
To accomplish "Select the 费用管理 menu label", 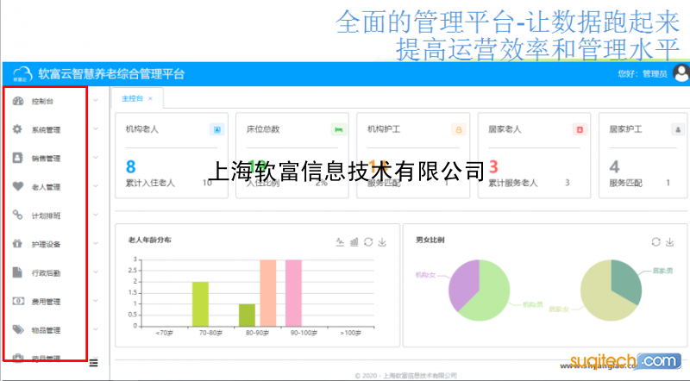I will [x=46, y=302].
